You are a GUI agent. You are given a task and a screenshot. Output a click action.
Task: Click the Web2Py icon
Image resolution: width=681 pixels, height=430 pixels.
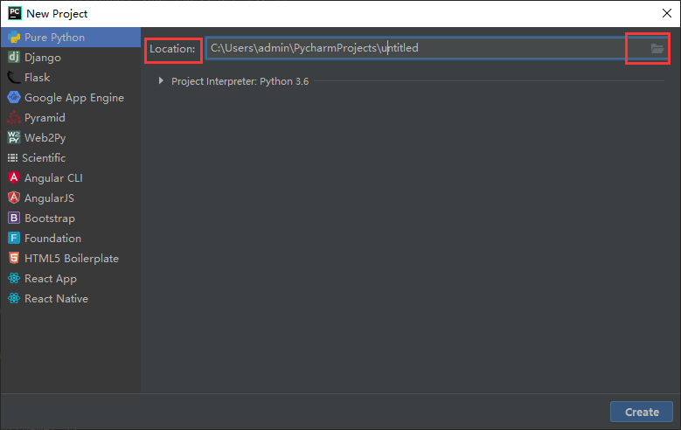click(x=14, y=137)
